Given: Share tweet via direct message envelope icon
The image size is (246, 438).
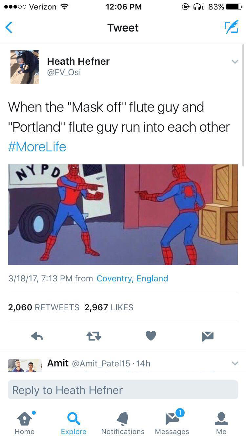Looking at the screenshot, I should [x=208, y=336].
